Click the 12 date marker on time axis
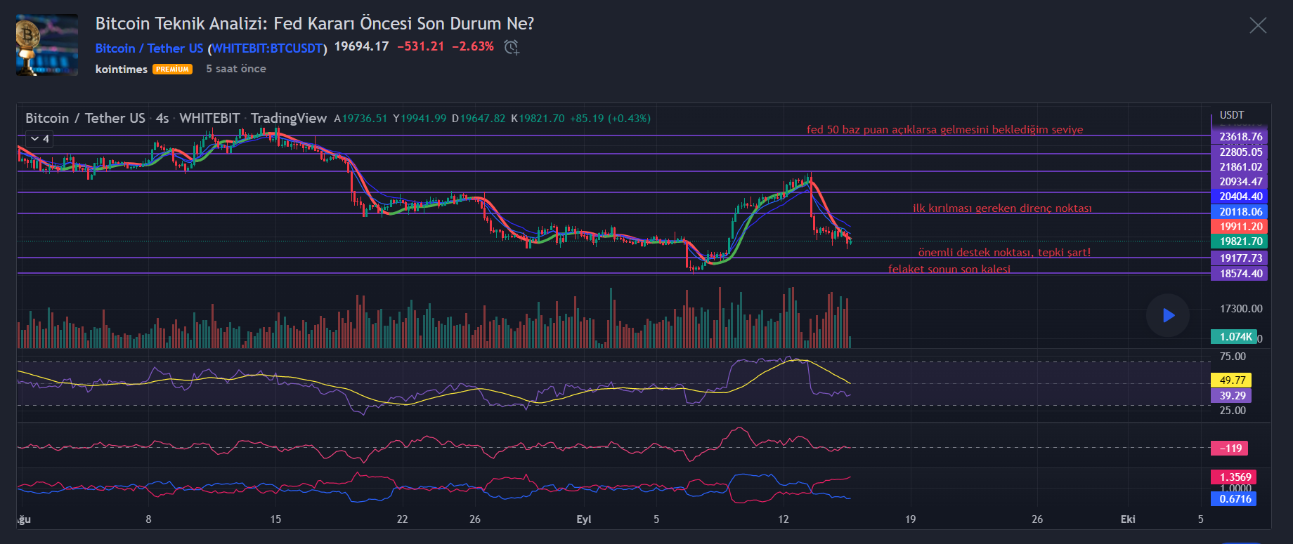Viewport: 1293px width, 544px height. pos(784,519)
